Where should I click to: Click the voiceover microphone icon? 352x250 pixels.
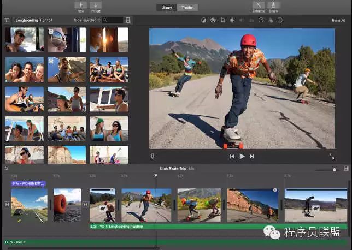pyautogui.click(x=152, y=156)
